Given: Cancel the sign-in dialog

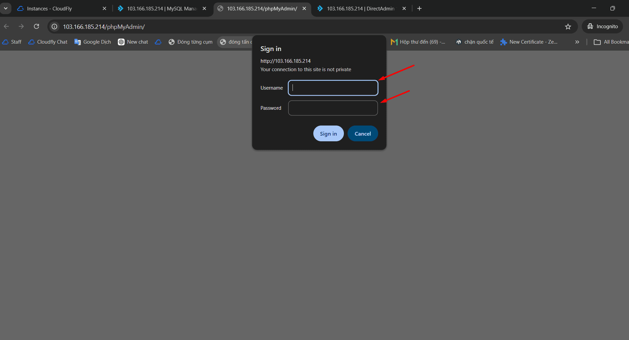Looking at the screenshot, I should (362, 134).
